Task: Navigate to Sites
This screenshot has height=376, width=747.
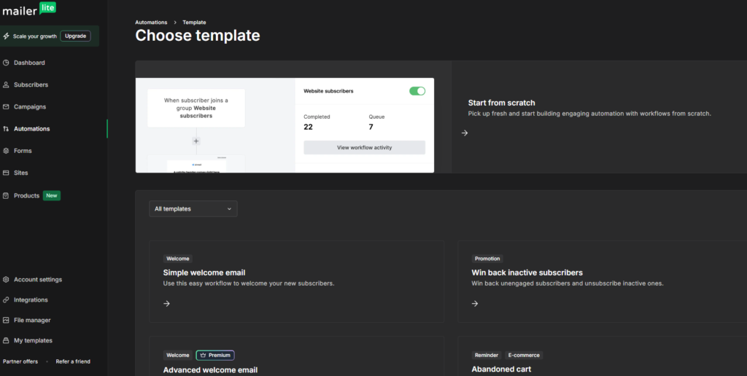Action: (20, 173)
